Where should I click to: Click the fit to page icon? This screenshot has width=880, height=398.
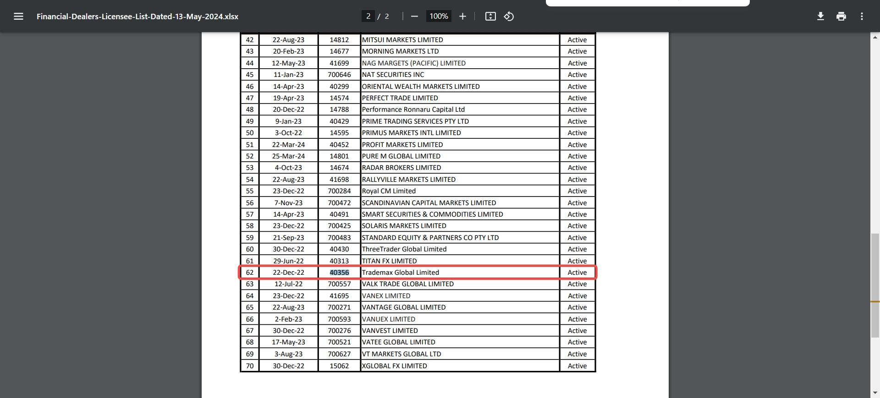(x=490, y=16)
